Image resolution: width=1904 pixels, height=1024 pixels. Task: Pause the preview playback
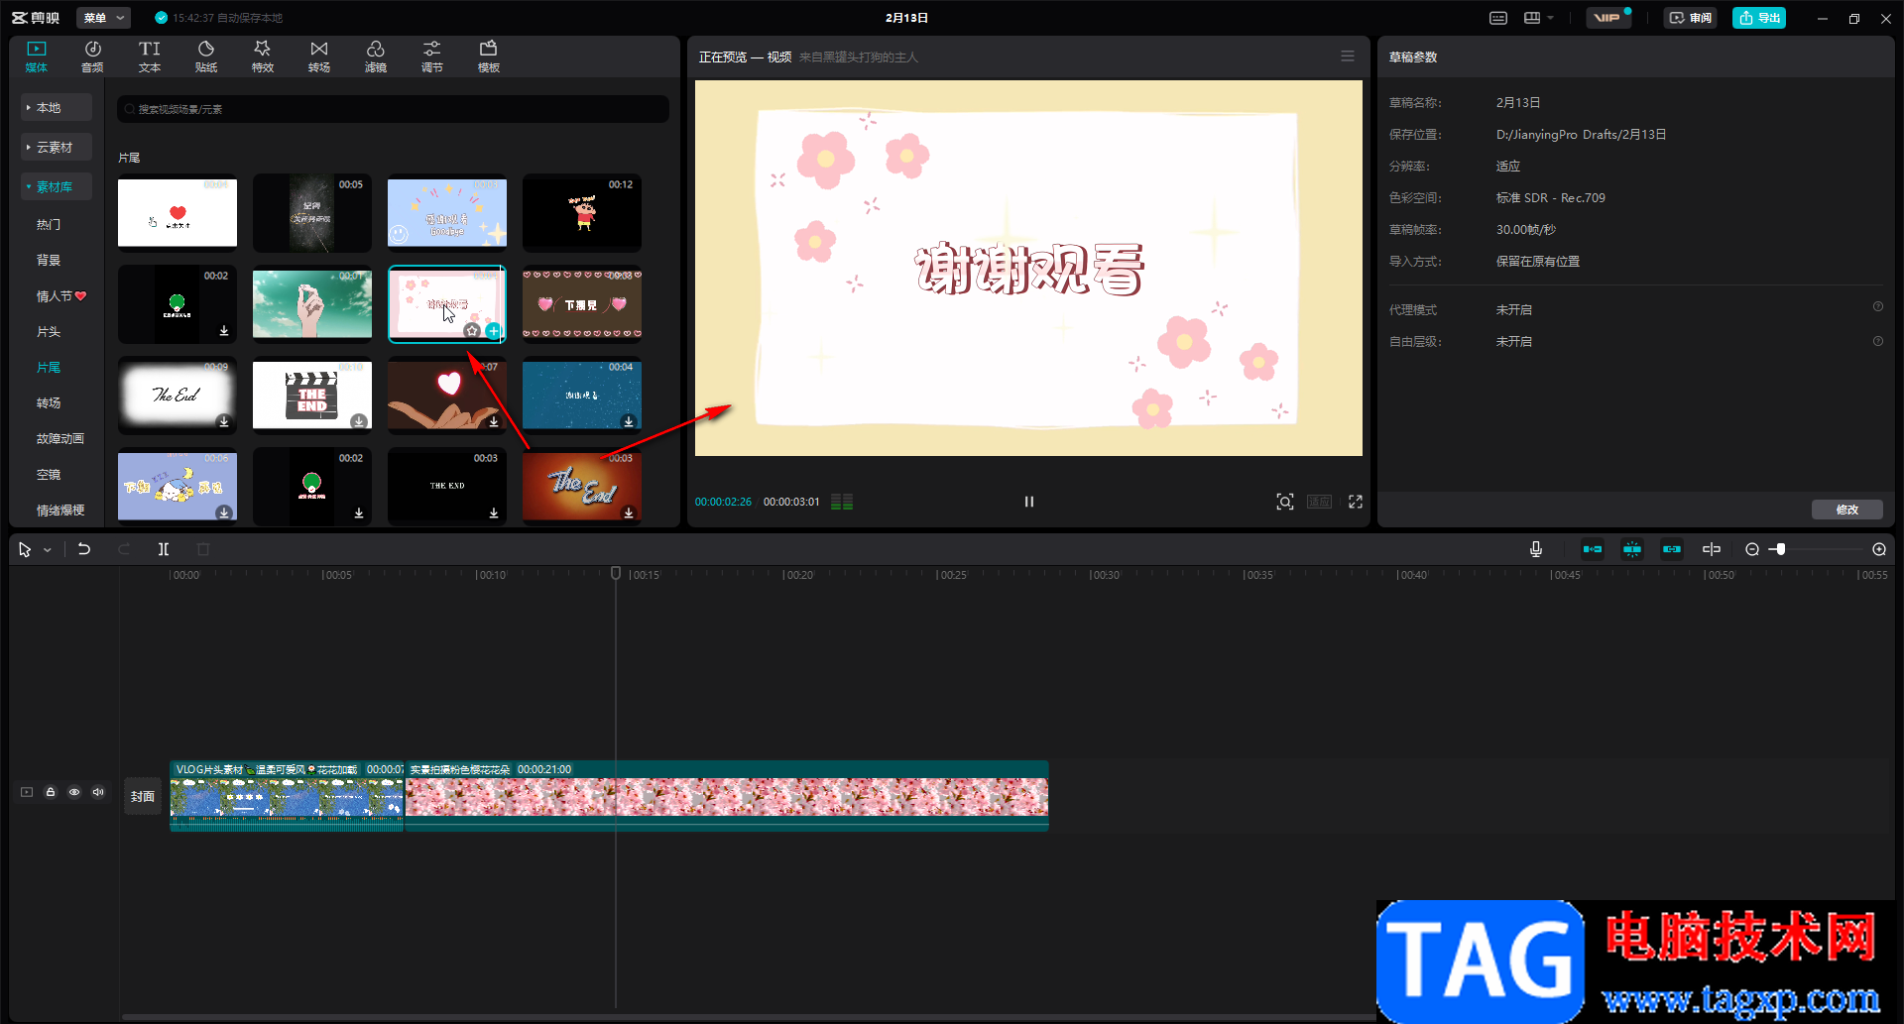[x=1028, y=502]
